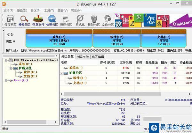Click the EXTEND file system cell

(x=126, y=73)
